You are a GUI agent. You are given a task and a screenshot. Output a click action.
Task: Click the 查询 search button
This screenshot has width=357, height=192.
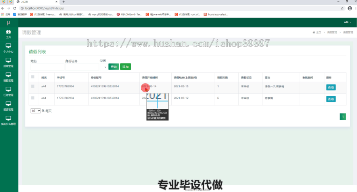pyautogui.click(x=113, y=67)
